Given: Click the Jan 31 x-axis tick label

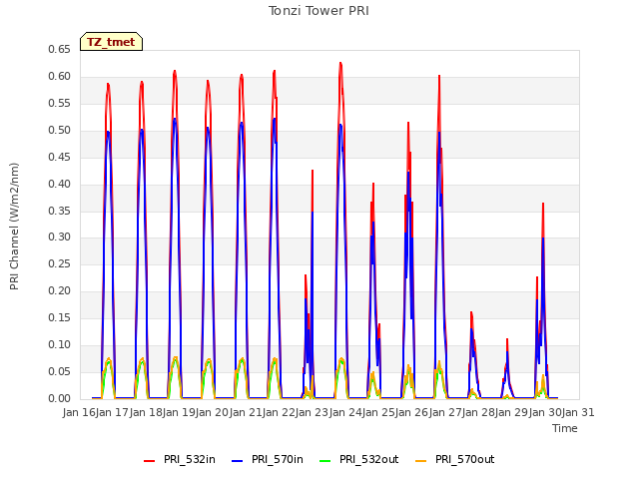Looking at the screenshot, I should (578, 412).
